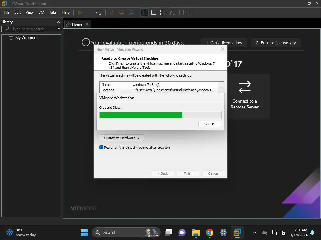Image resolution: width=321 pixels, height=240 pixels.
Task: Click Customize Hardware button
Action: [x=122, y=138]
